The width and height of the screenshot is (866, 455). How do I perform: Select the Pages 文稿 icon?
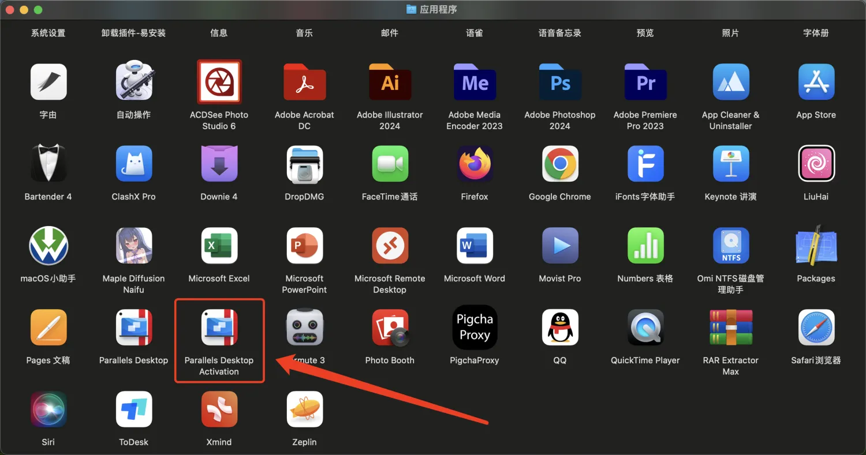pos(48,328)
